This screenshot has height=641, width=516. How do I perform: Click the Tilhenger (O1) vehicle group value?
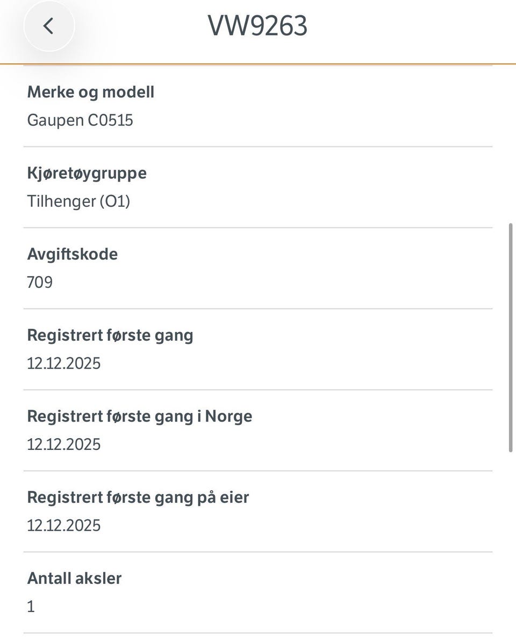coord(79,201)
